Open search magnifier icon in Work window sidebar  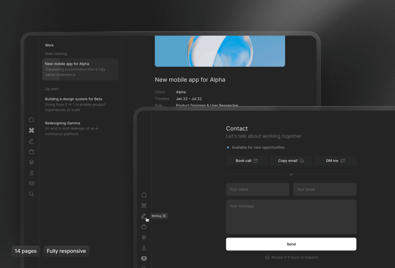point(32,194)
